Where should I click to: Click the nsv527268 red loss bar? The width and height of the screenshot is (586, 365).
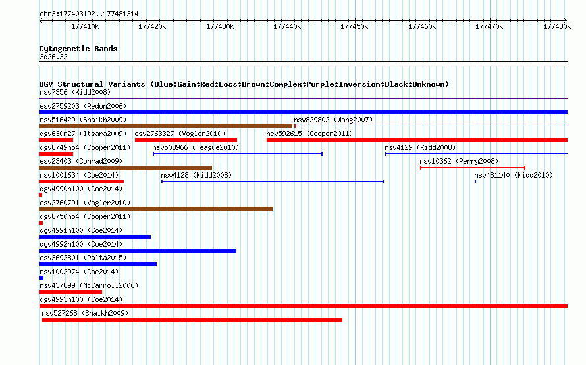(x=192, y=320)
